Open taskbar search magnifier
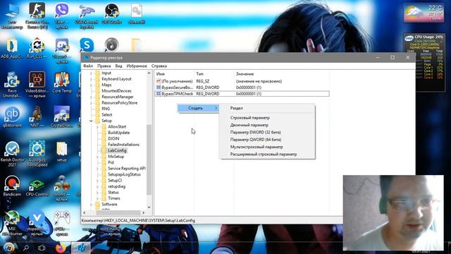The width and height of the screenshot is (451, 254). (x=26, y=248)
